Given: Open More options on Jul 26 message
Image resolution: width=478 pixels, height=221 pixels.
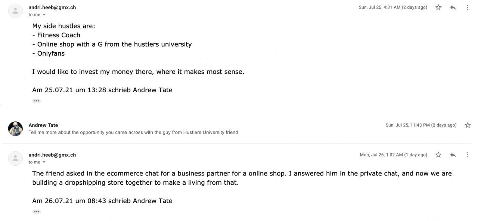Looking at the screenshot, I should [468, 155].
